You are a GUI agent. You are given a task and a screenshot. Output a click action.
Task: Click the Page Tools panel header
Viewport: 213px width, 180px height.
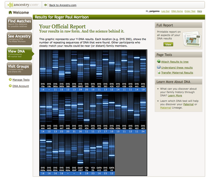179,55
